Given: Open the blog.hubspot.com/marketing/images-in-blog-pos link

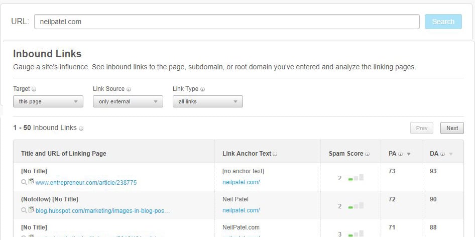Looking at the screenshot, I should point(103,210).
